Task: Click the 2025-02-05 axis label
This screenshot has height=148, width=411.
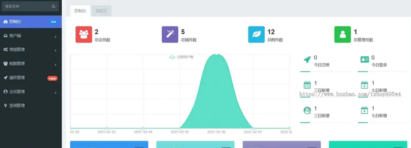Action: [180, 132]
